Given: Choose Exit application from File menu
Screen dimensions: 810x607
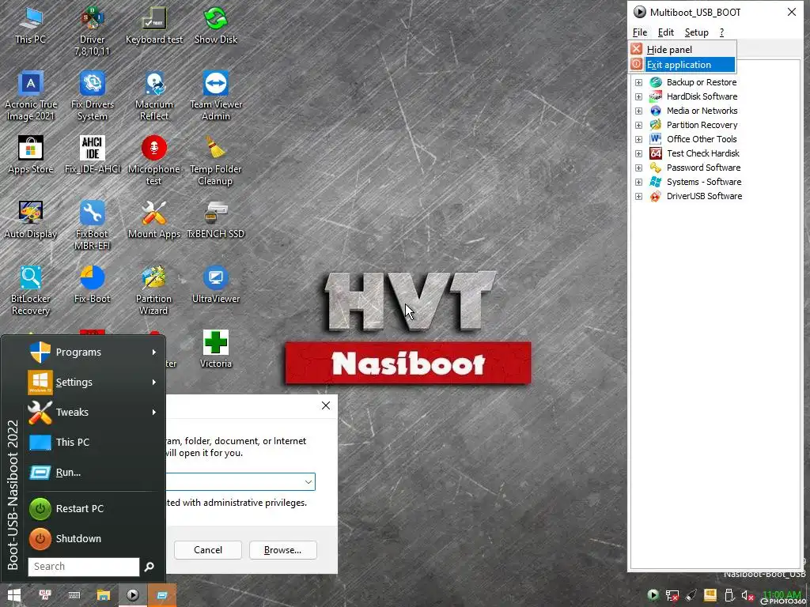Looking at the screenshot, I should coord(683,65).
